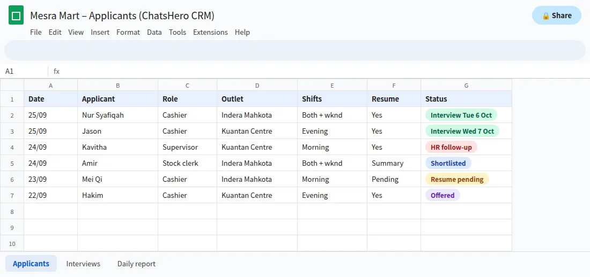590x277 pixels.
Task: Click the fx formula bar
Action: click(319, 71)
